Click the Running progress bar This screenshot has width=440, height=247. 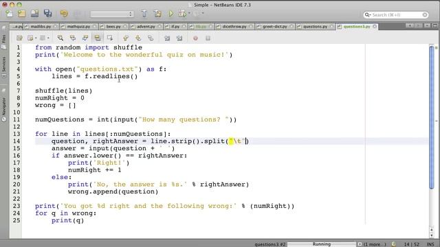322,244
